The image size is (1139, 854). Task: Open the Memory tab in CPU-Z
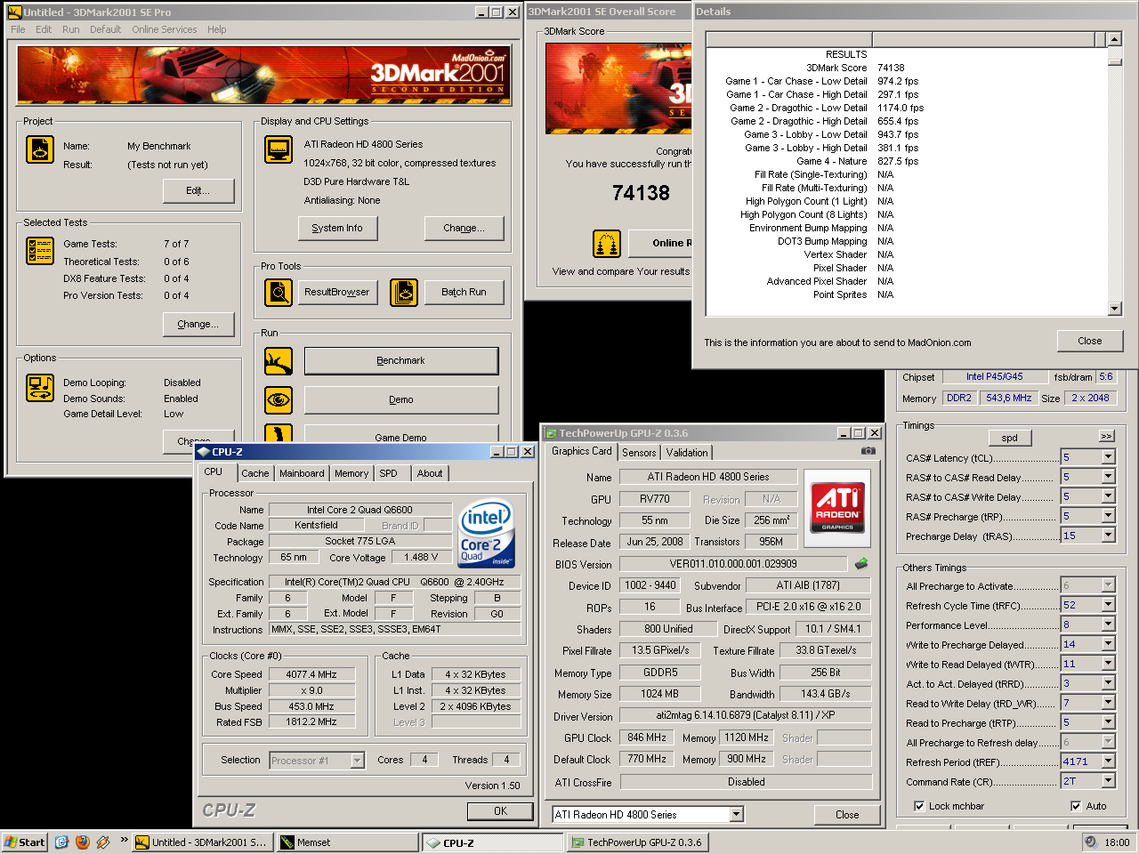351,473
